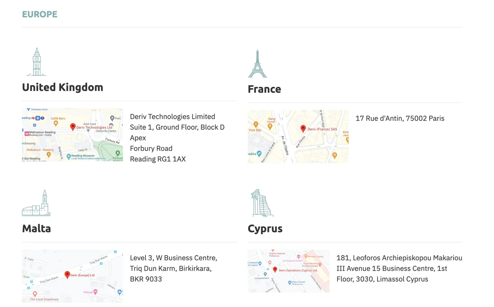Click the 'BKR 9033' postcode text
494x307 pixels.
point(146,279)
